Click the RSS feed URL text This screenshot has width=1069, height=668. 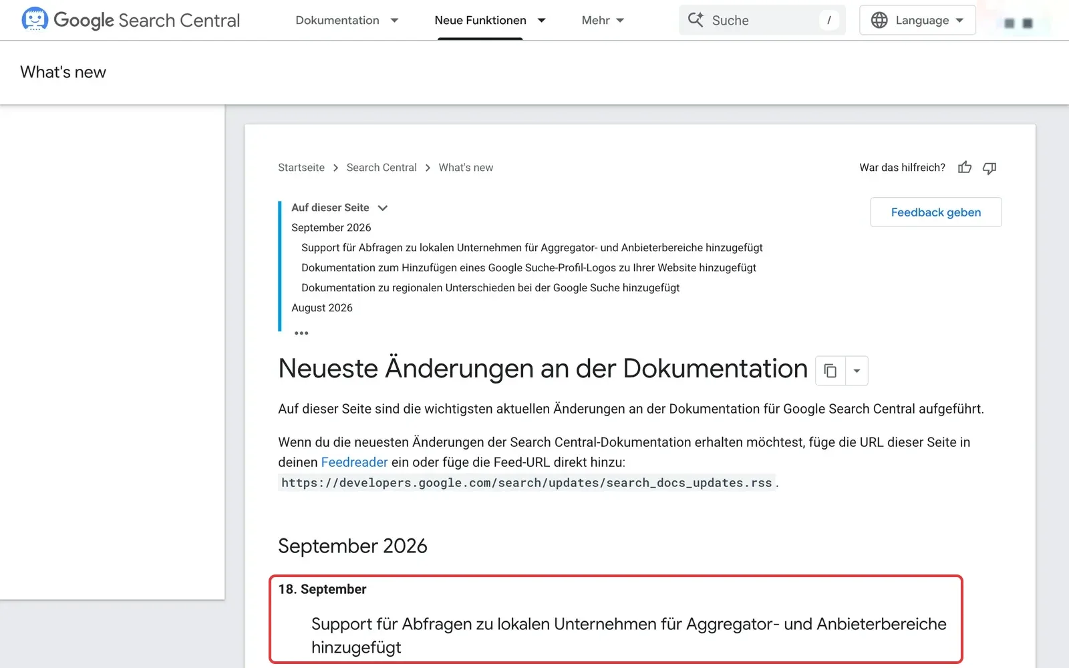pos(526,483)
